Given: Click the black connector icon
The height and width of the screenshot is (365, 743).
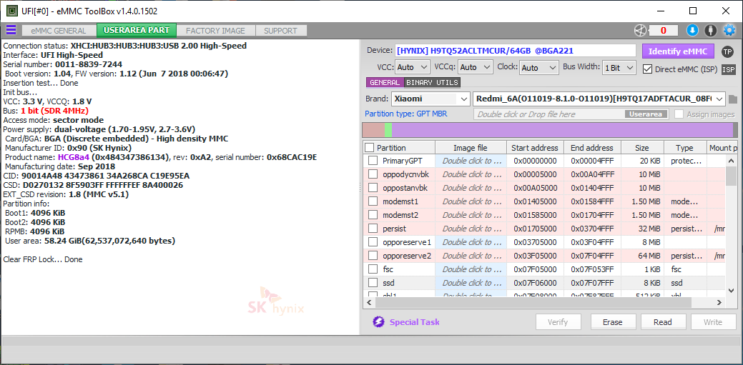Looking at the screenshot, I should (x=710, y=31).
